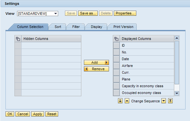Click the Date column entry
190x121 pixels.
[x=147, y=59]
